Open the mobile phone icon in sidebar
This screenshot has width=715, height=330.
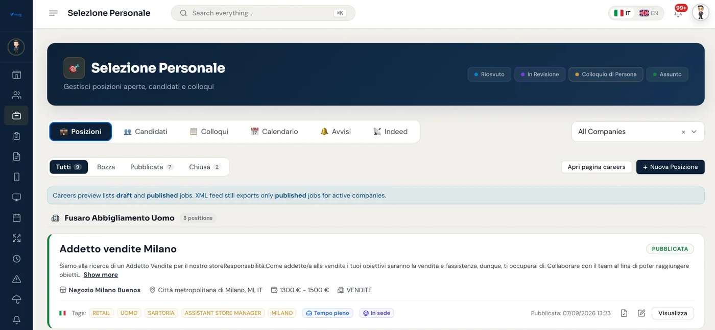[x=16, y=177]
